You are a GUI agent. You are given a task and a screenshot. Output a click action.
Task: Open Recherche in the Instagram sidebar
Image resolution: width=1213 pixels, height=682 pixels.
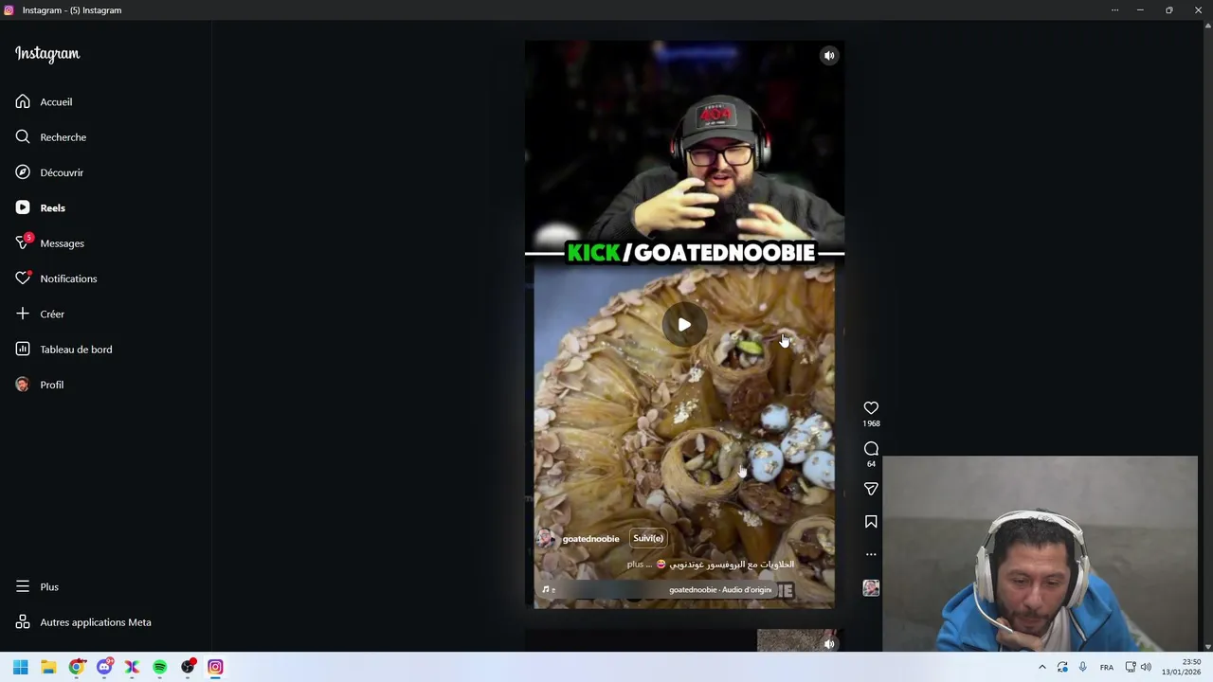pos(50,137)
